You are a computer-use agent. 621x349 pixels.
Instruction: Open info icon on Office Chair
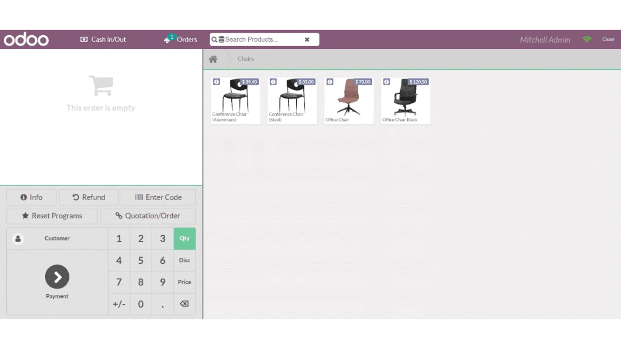click(x=330, y=82)
